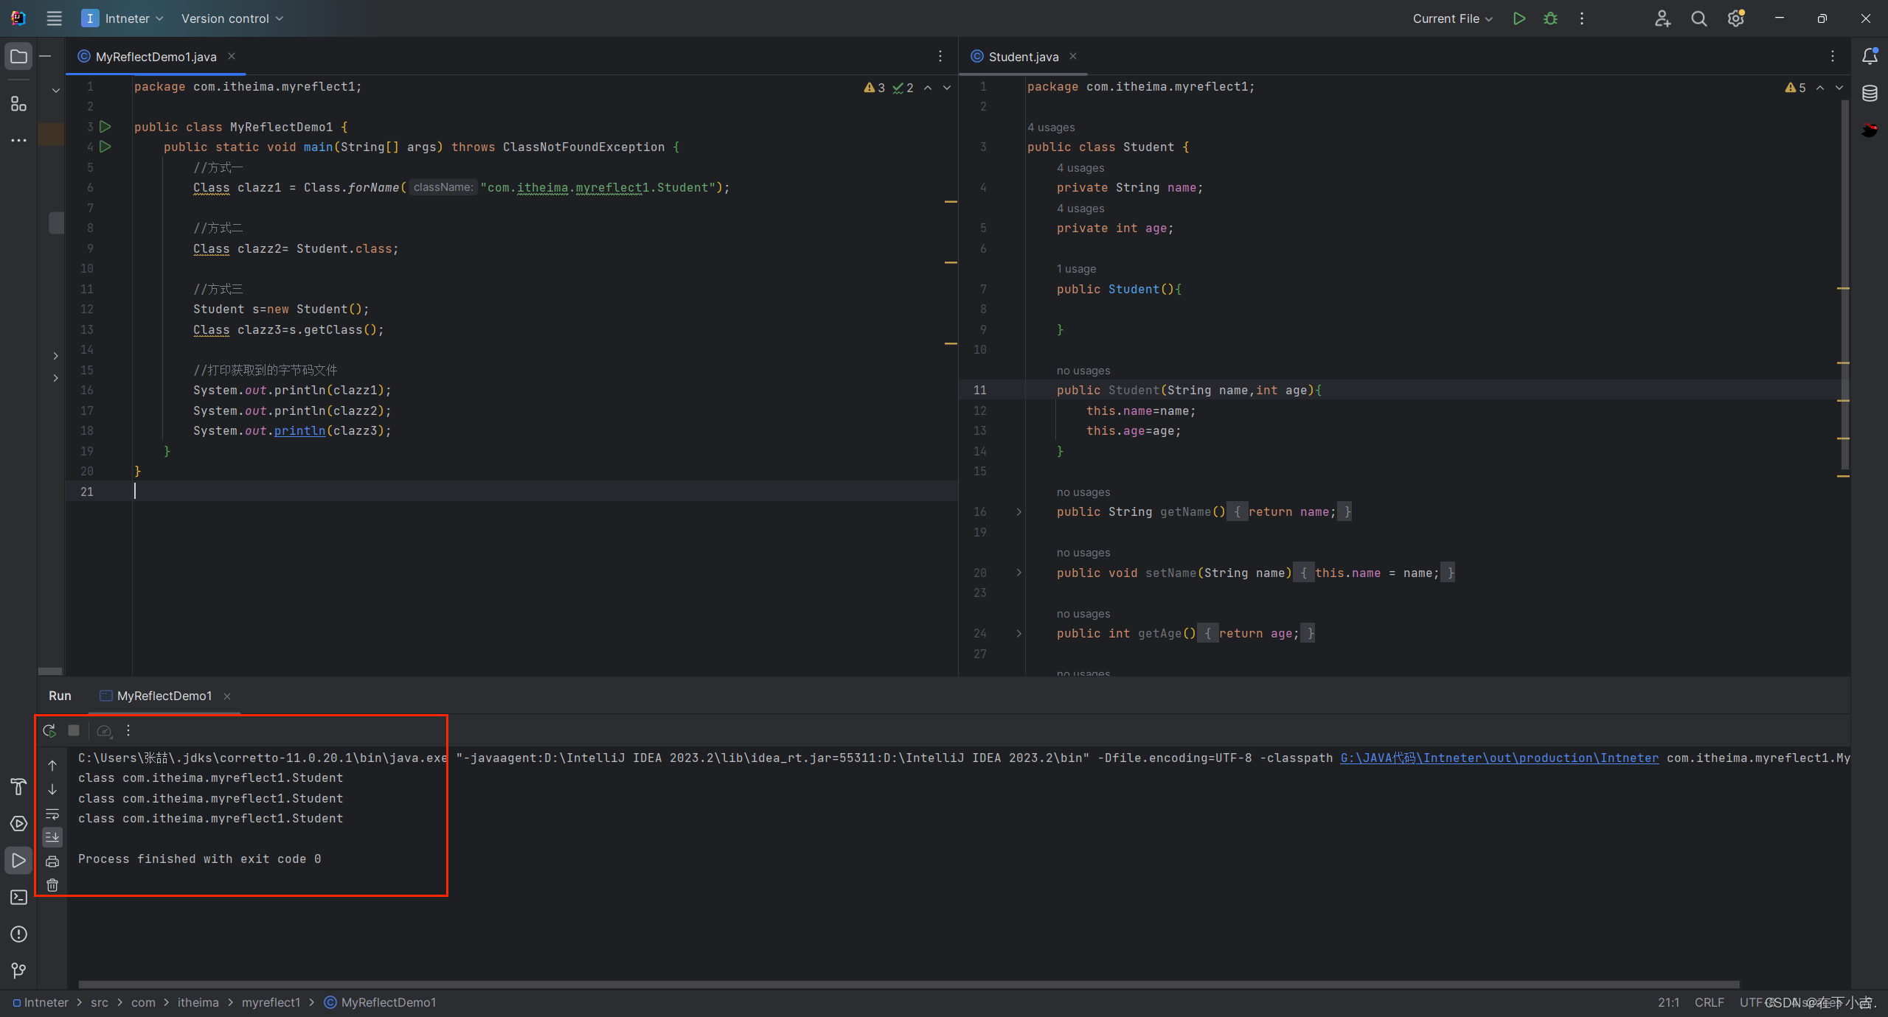Screen dimensions: 1888x1017
Task: Run class MyReflectDemo1 from gutter
Action: pos(105,127)
